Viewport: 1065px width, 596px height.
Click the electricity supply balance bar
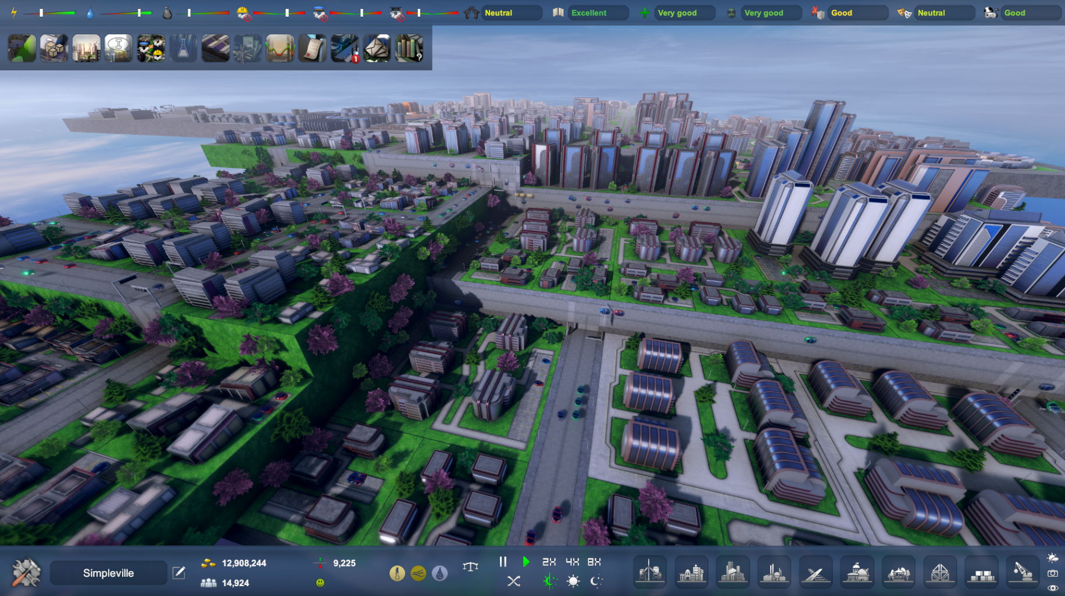pyautogui.click(x=49, y=13)
